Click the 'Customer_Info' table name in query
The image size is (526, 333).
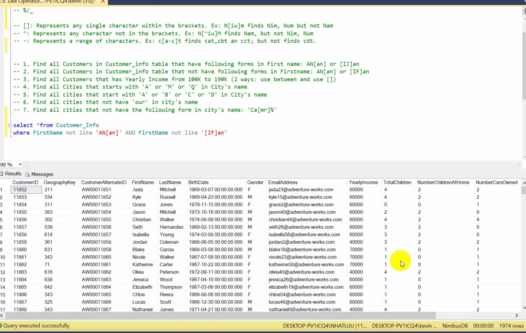[x=77, y=125]
